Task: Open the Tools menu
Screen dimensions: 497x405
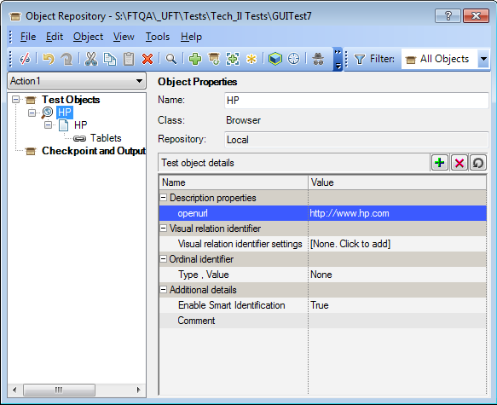Action: click(158, 37)
